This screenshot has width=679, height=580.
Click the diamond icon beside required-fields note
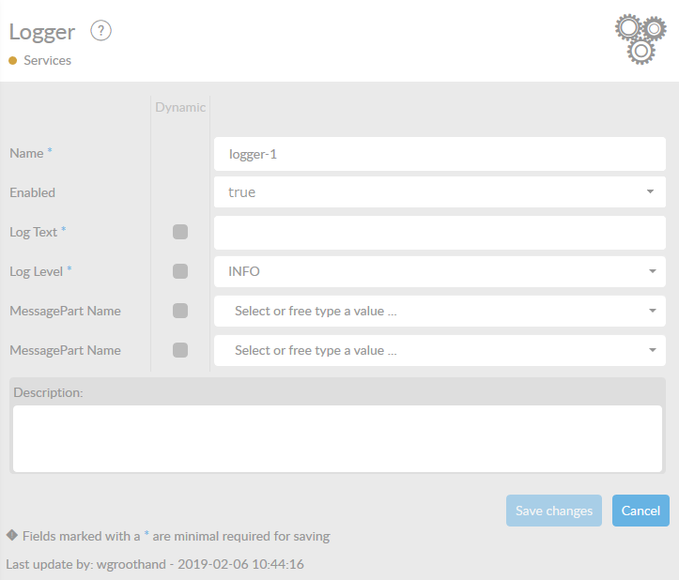(x=11, y=536)
